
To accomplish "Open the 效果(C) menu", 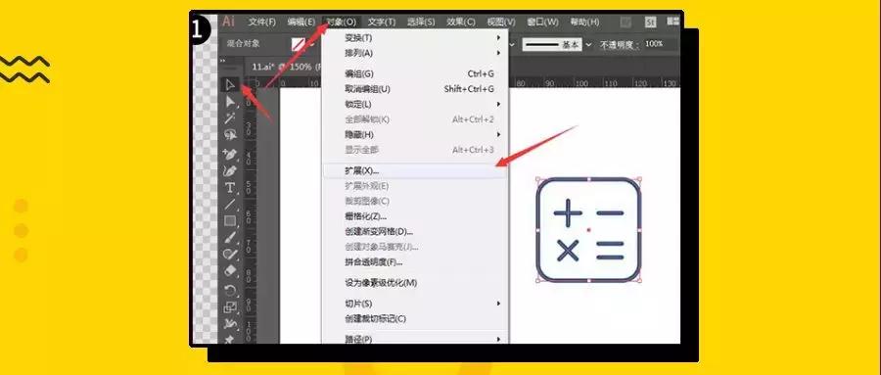I will tap(461, 22).
